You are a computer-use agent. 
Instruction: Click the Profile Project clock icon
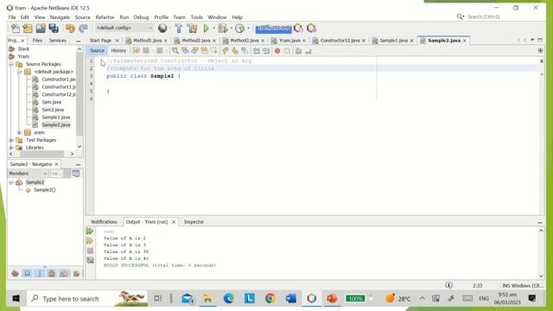[x=239, y=29]
